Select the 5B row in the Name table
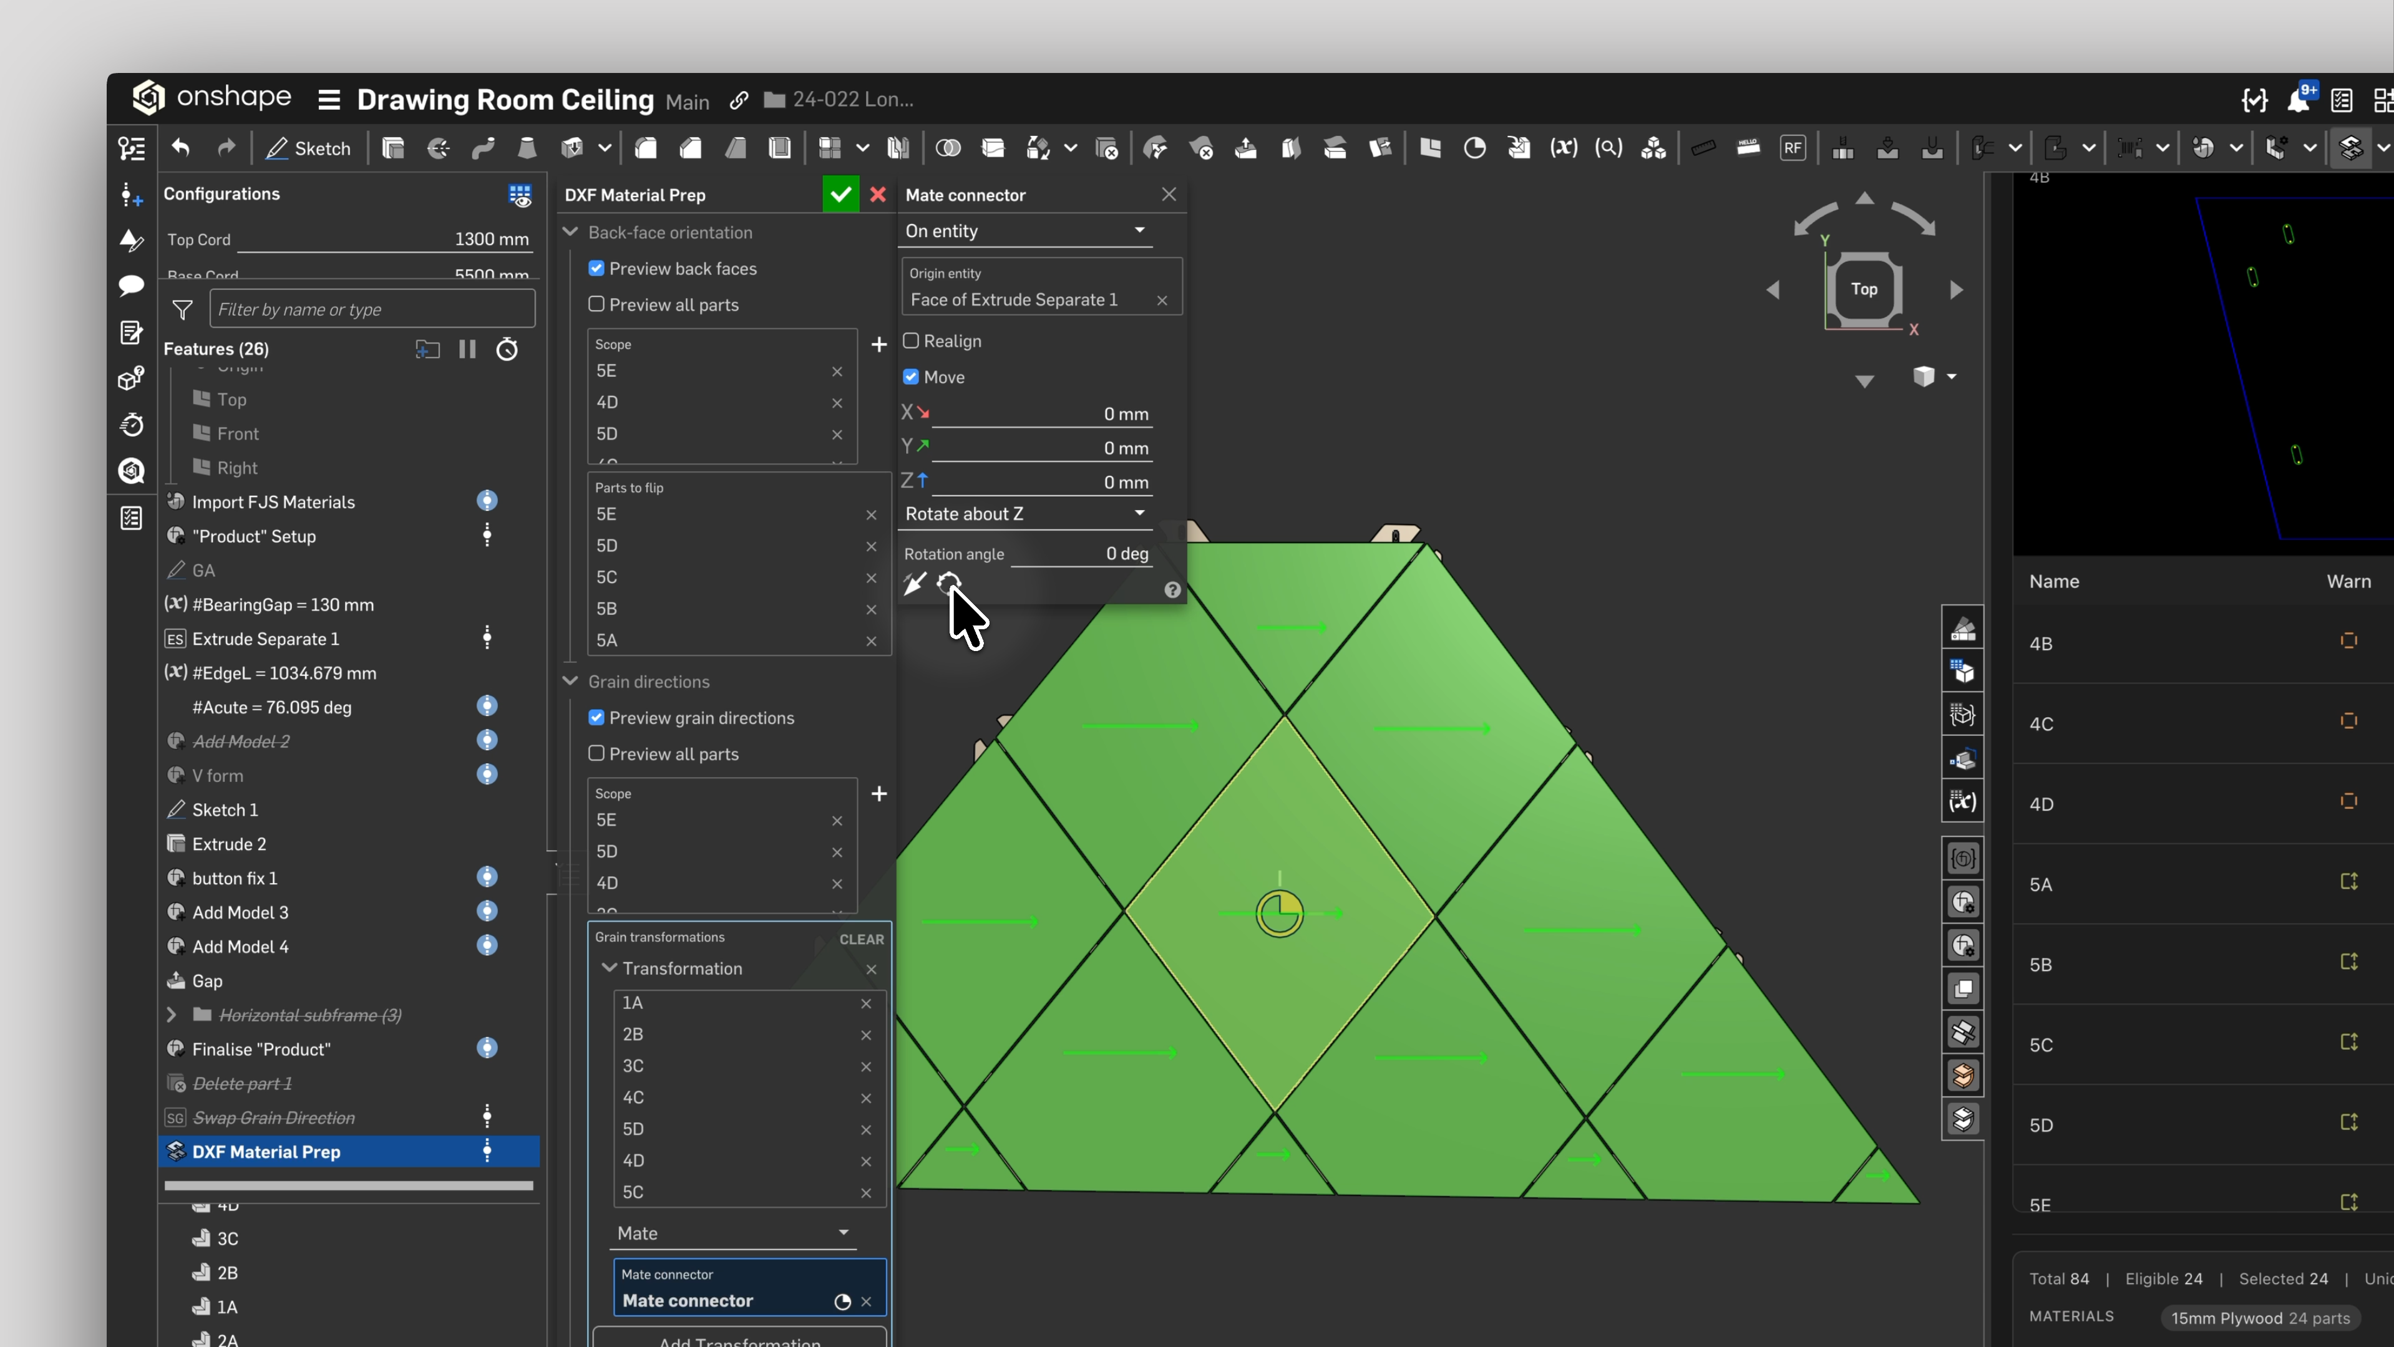The height and width of the screenshot is (1347, 2394). pos(2202,964)
